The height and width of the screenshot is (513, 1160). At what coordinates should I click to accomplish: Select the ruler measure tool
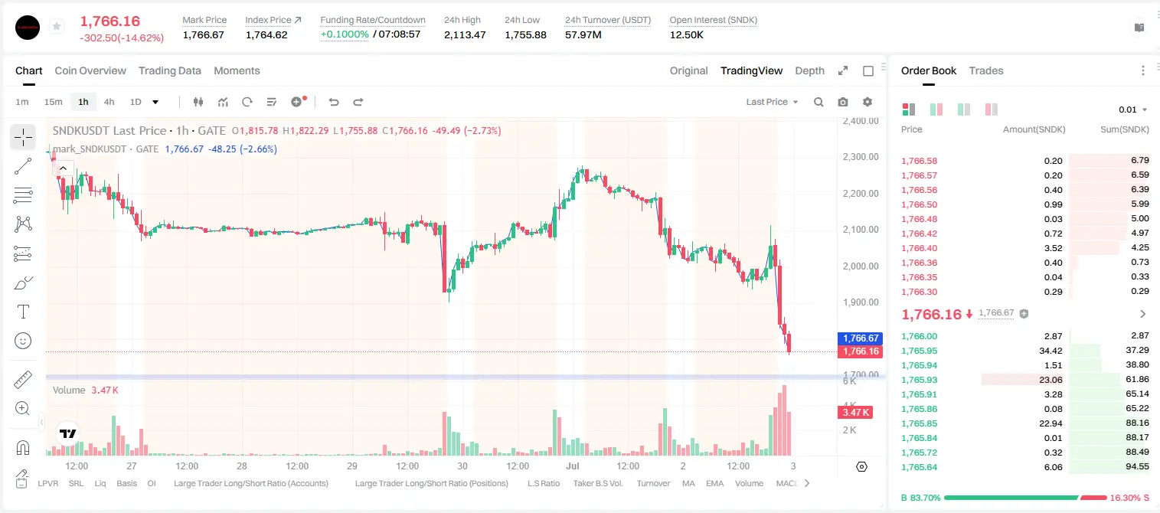[x=23, y=380]
